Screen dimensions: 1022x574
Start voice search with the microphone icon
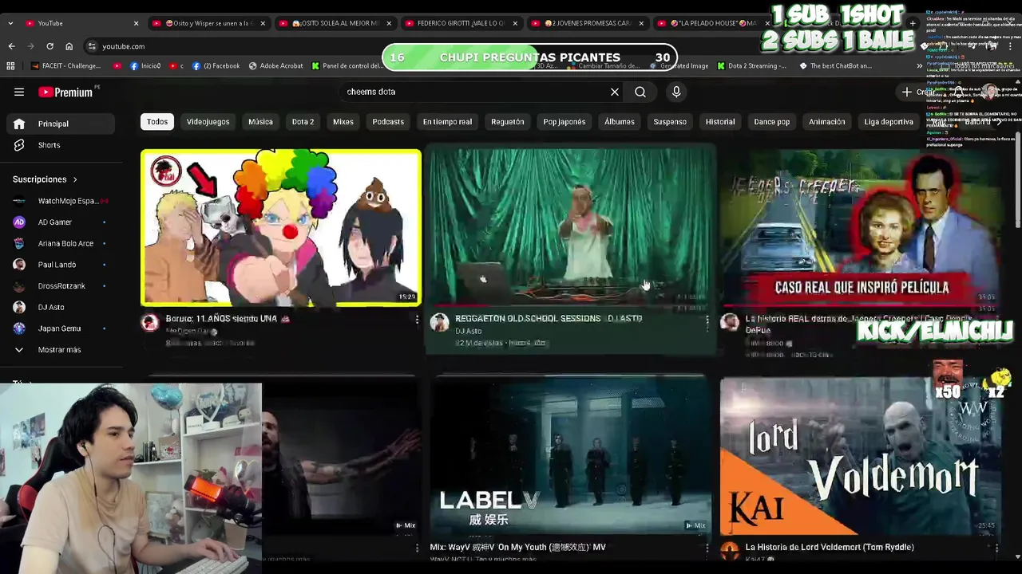676,92
